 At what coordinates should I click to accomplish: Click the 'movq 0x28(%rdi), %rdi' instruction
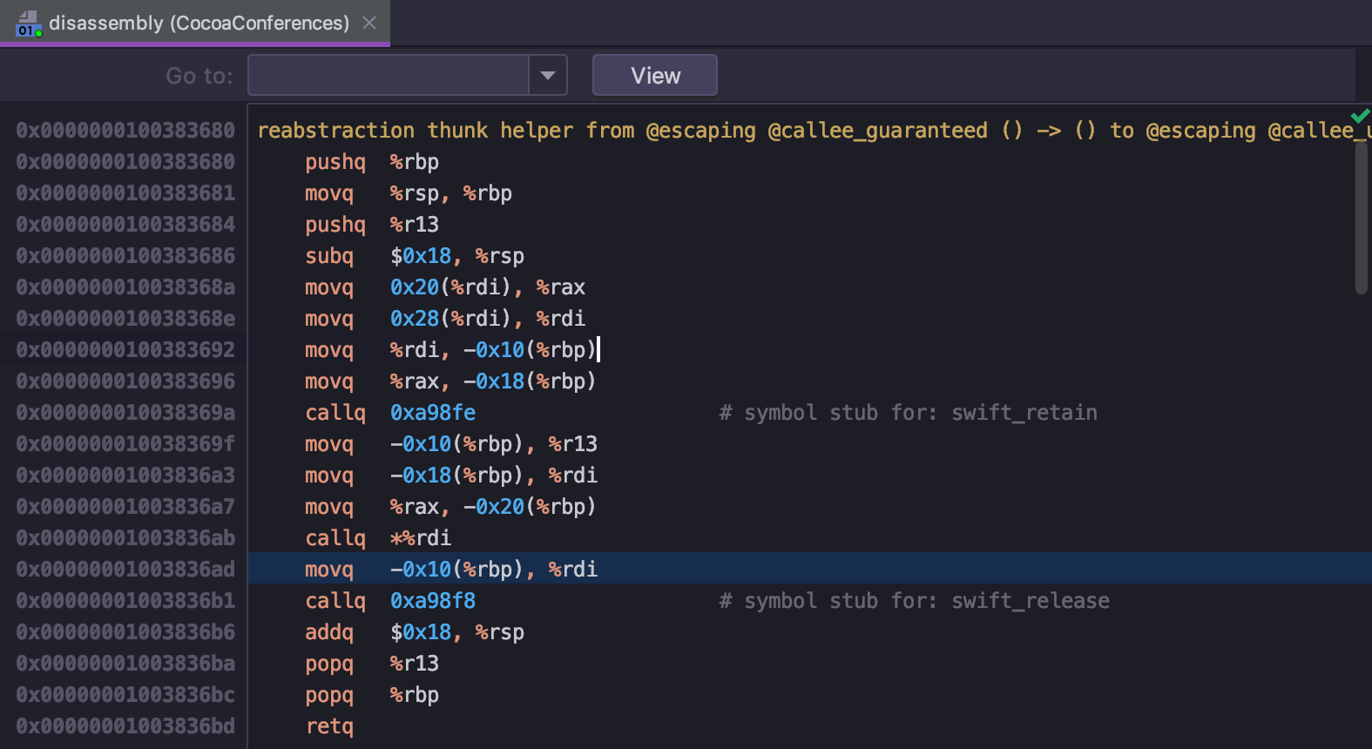click(445, 319)
